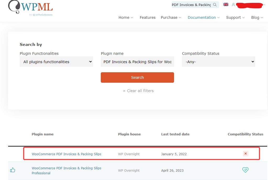The height and width of the screenshot is (180, 268).
Task: Open the Support menu
Action: pos(235,17)
